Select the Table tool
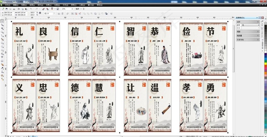 (x=2, y=61)
